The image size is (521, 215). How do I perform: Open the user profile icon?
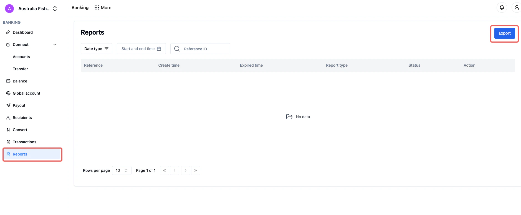click(516, 7)
